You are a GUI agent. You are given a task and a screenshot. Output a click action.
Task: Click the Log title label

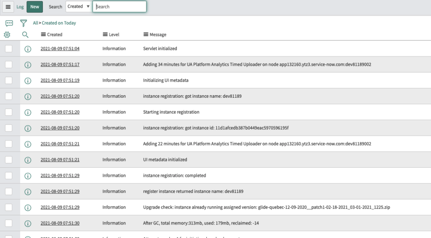[20, 7]
